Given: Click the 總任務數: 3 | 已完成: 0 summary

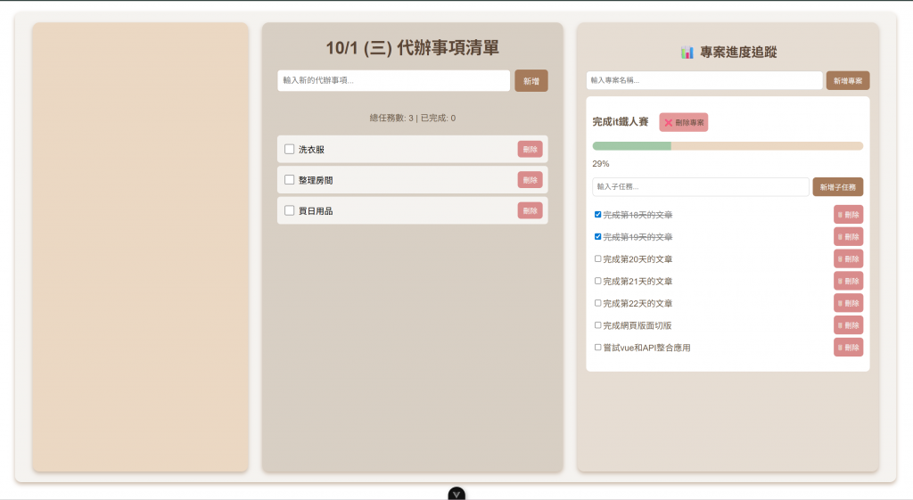Looking at the screenshot, I should [413, 119].
